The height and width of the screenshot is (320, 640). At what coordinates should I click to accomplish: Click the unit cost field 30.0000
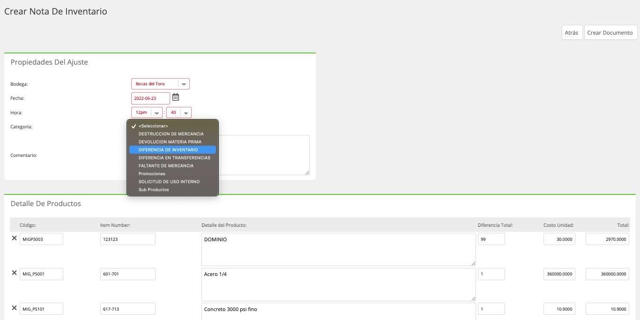point(559,239)
